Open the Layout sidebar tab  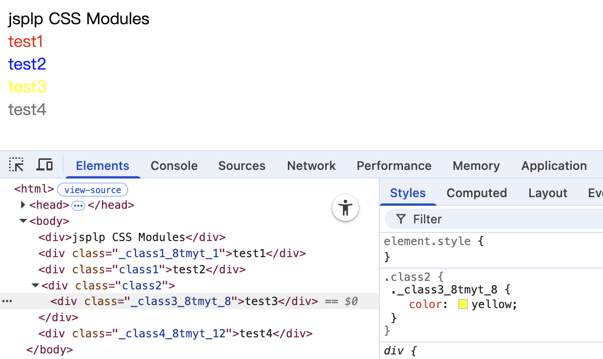[547, 193]
